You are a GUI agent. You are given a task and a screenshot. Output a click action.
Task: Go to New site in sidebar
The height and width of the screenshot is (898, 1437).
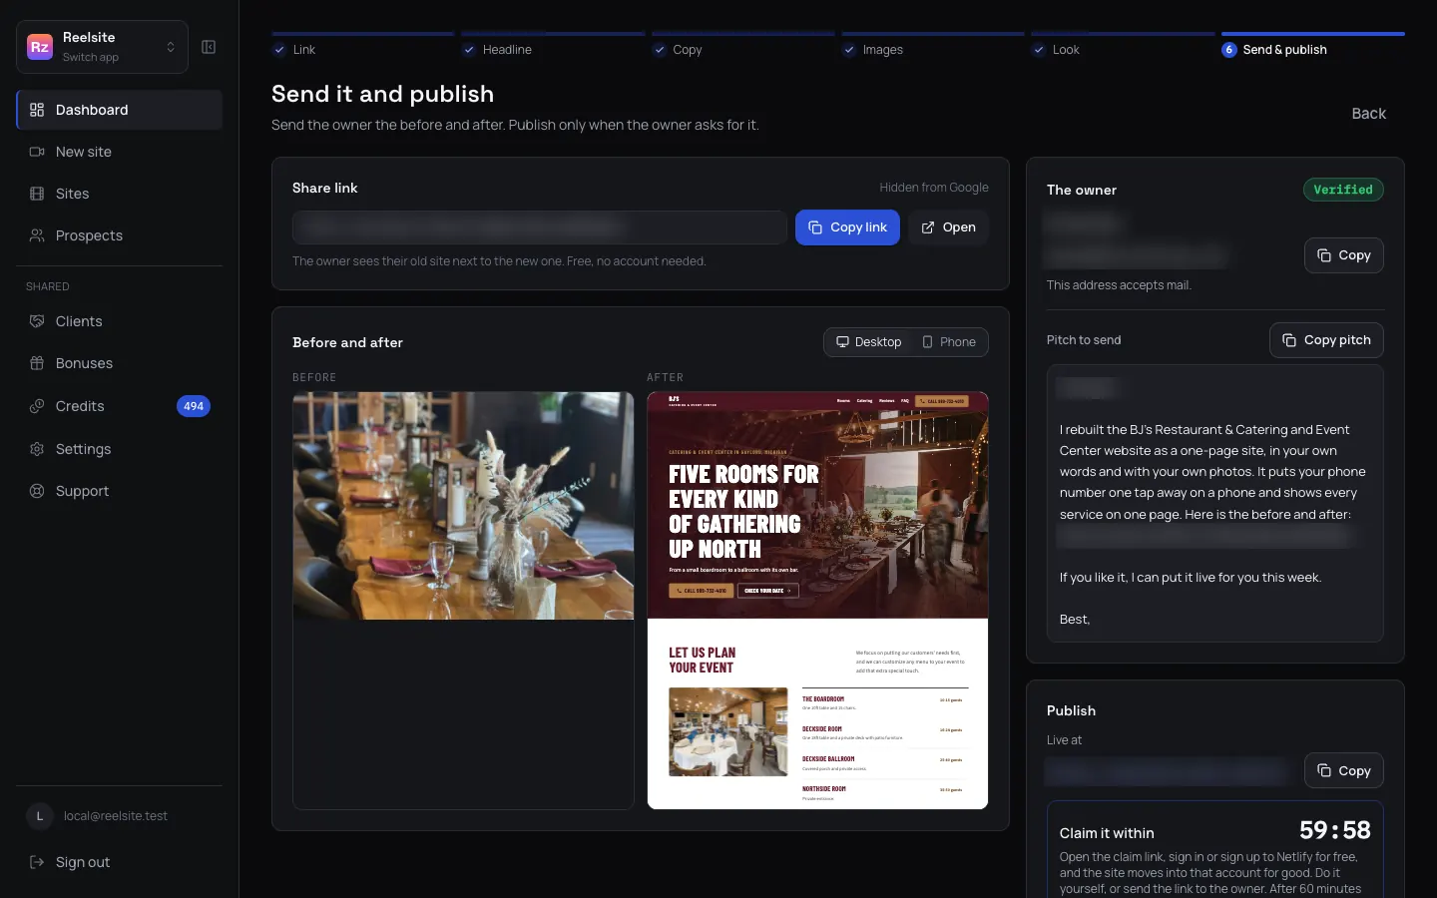[120, 152]
